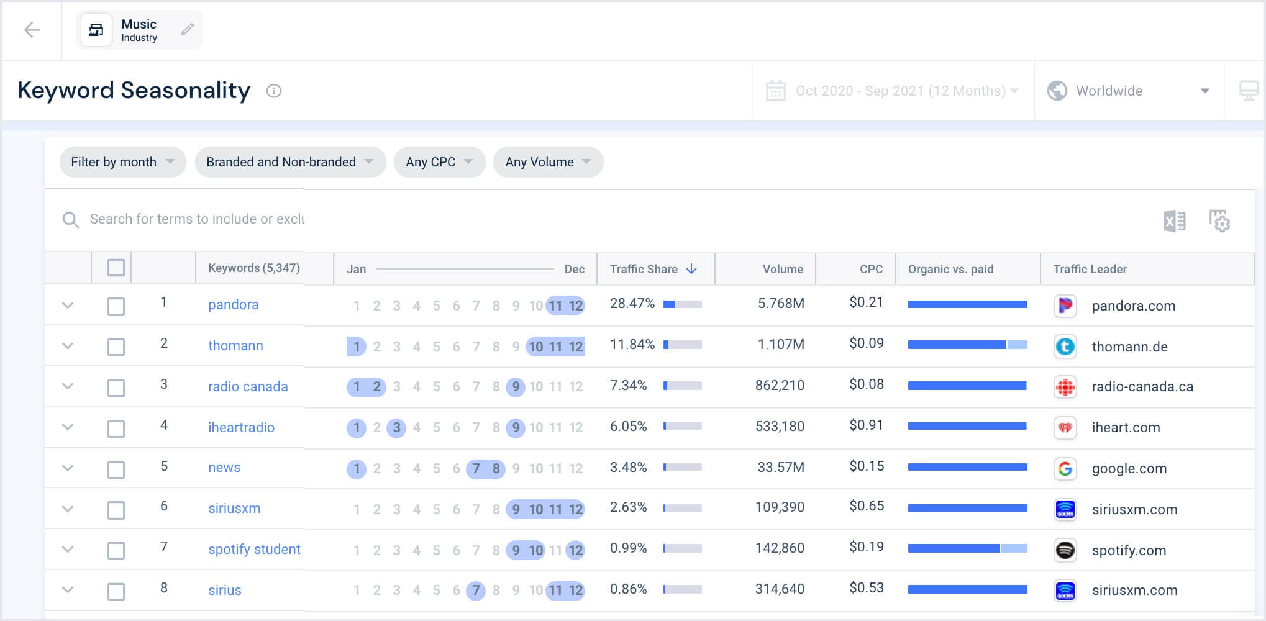Click pandora's Traffic Share bar

click(x=682, y=304)
